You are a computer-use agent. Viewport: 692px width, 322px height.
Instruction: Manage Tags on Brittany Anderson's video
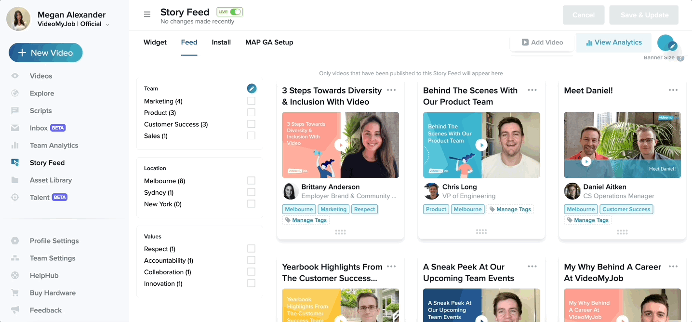pyautogui.click(x=306, y=220)
